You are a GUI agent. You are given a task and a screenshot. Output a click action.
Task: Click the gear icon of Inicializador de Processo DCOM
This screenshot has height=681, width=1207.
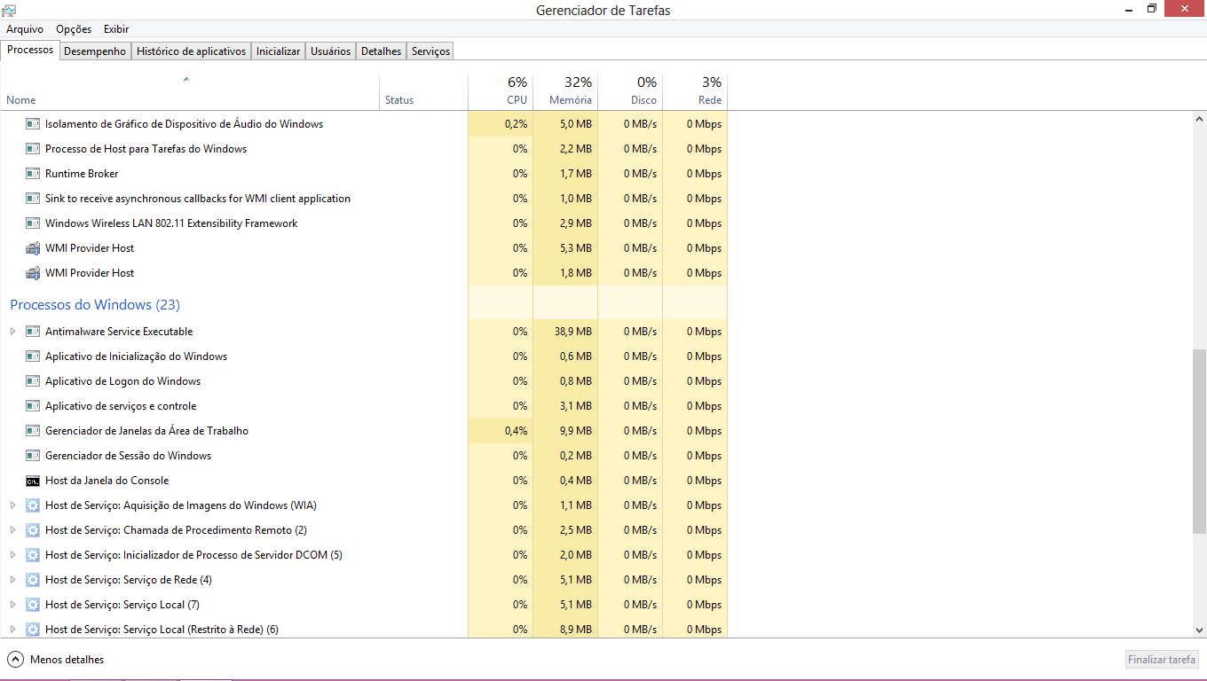click(x=33, y=555)
